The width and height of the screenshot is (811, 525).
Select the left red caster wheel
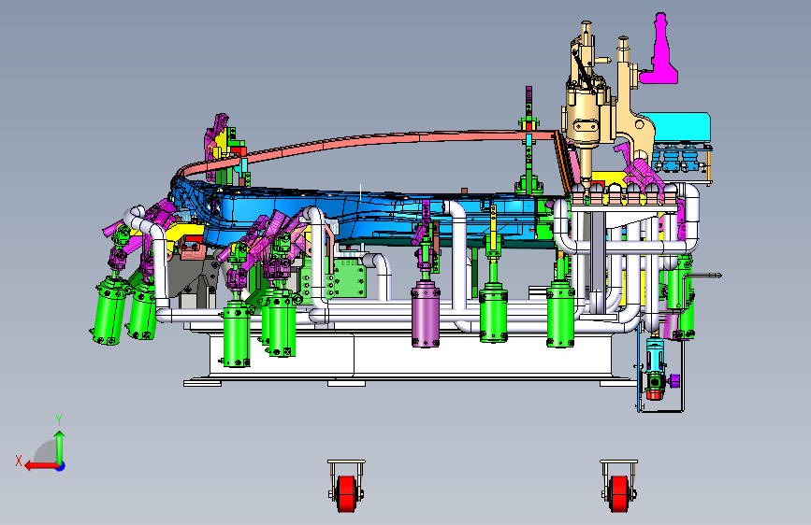point(346,493)
